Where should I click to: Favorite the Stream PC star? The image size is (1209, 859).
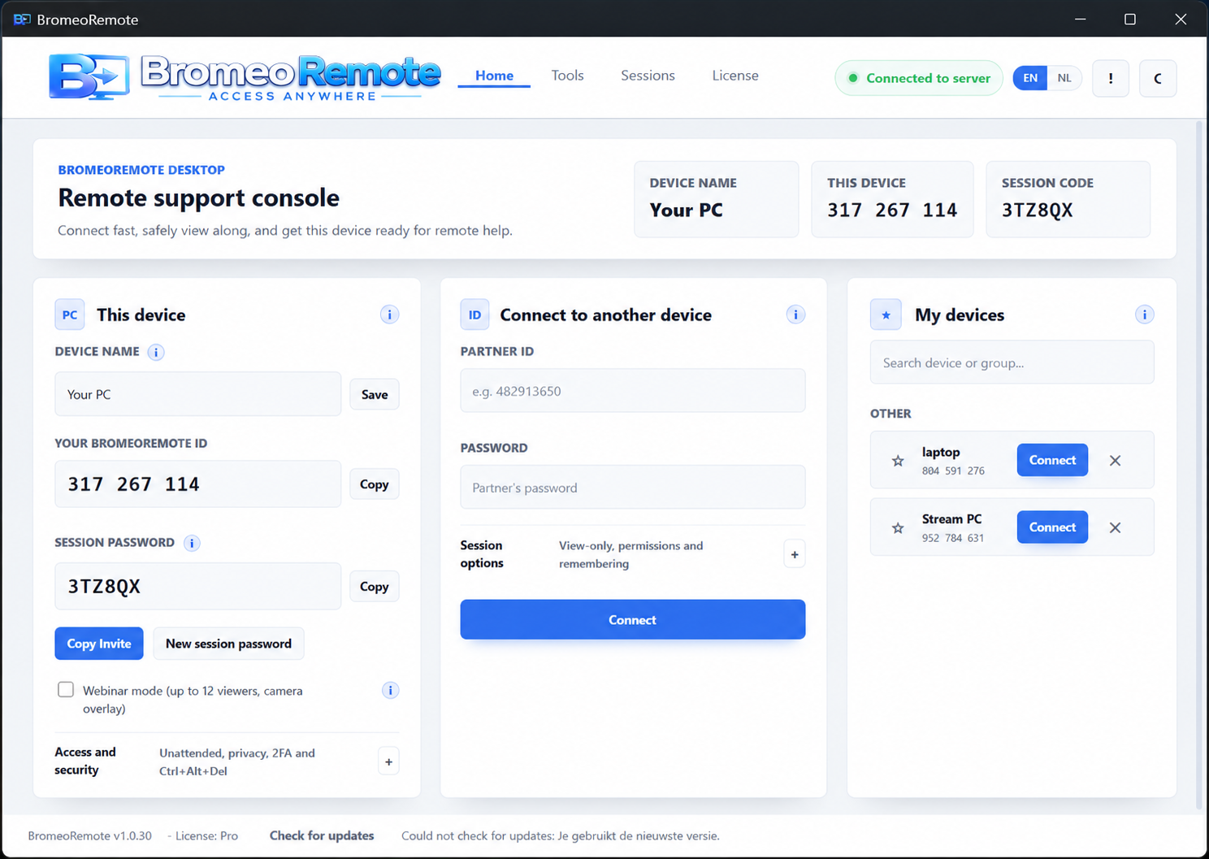898,528
